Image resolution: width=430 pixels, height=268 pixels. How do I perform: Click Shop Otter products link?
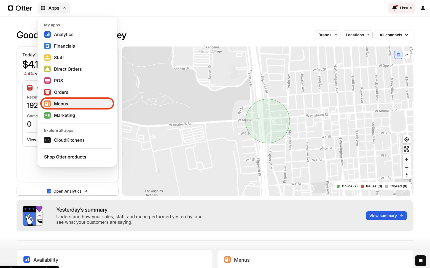65,157
